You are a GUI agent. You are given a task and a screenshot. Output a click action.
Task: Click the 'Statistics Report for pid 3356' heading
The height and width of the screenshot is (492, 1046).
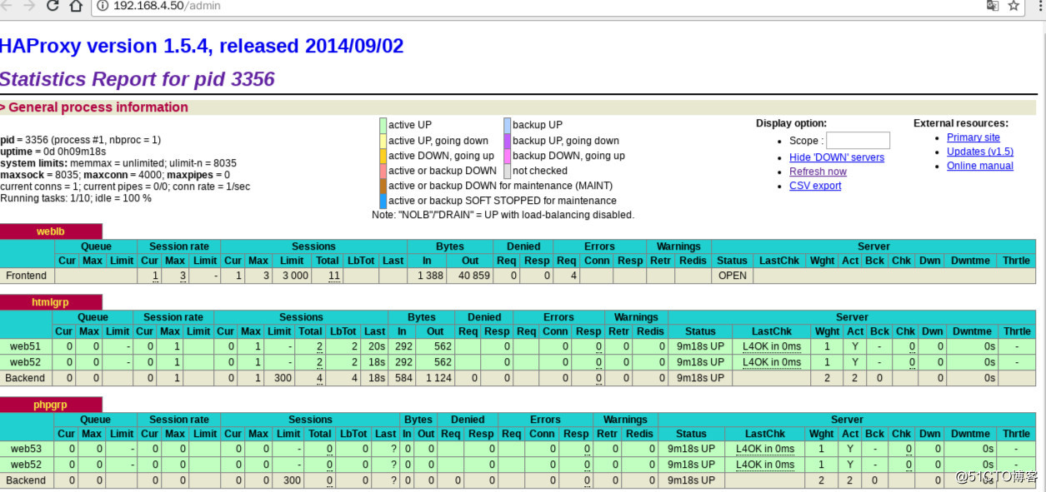pyautogui.click(x=138, y=79)
